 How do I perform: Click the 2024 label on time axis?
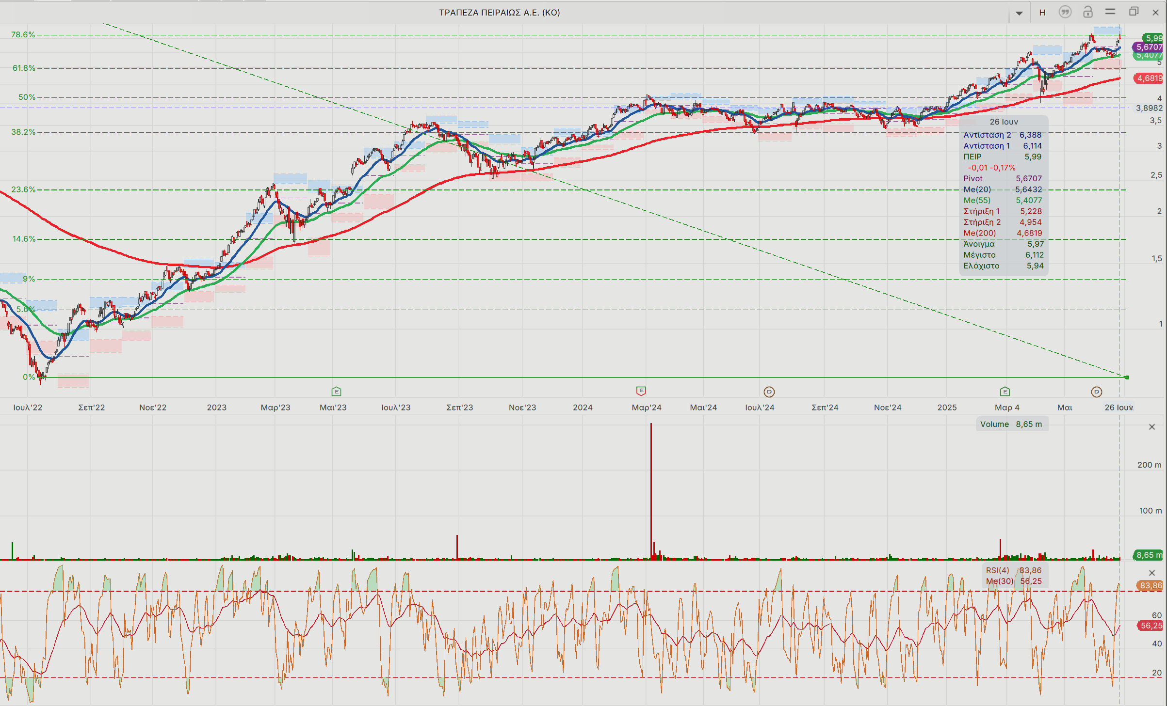583,408
